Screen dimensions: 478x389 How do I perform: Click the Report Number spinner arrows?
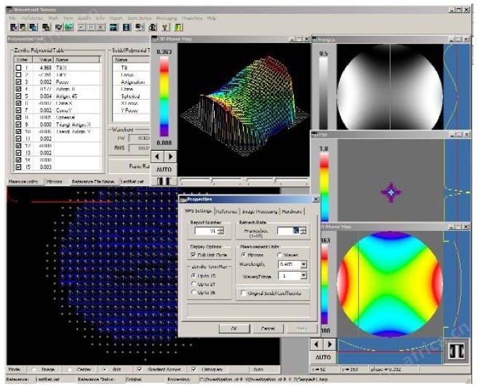coord(221,231)
